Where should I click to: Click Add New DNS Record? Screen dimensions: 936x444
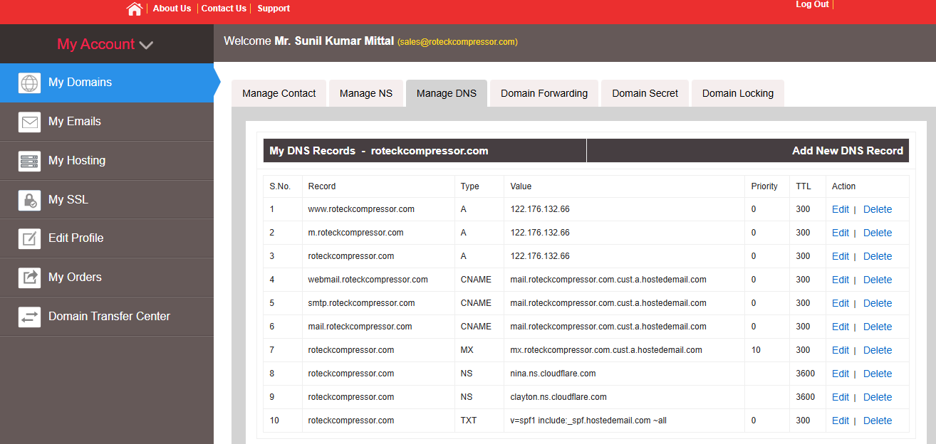click(x=847, y=151)
